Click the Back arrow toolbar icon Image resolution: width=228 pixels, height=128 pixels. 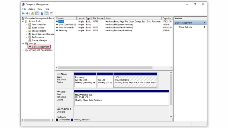pos(23,13)
